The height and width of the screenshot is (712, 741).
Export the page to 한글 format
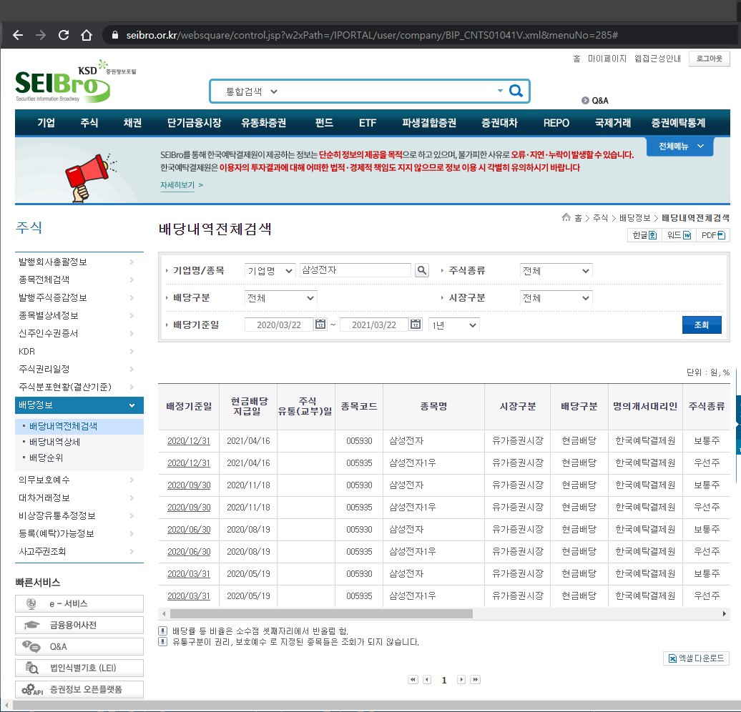644,235
